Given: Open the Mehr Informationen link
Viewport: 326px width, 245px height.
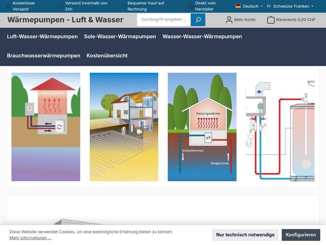Looking at the screenshot, I should [30, 238].
